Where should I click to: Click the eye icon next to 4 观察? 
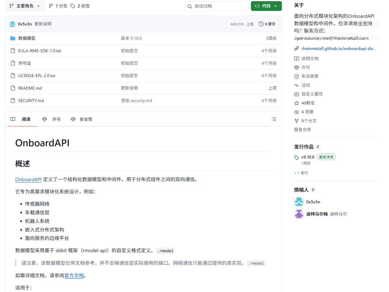(296, 112)
